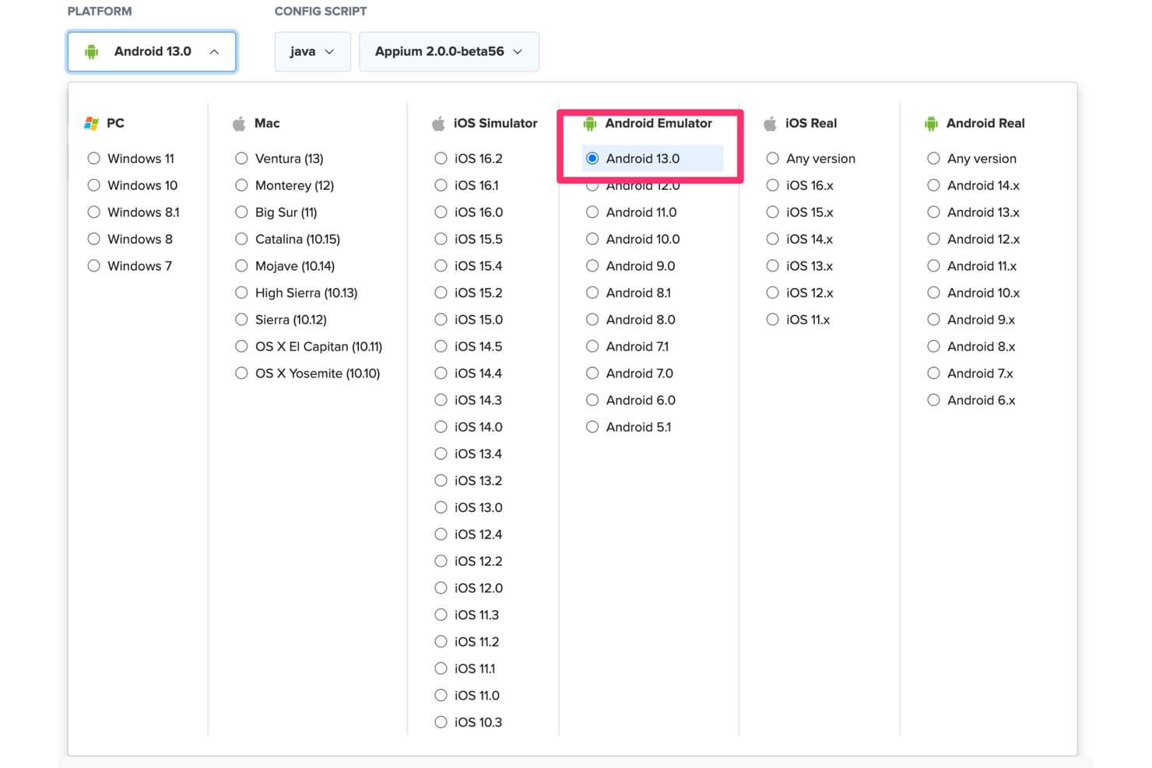Click the Android robot icon beside Android Emulator

(x=590, y=123)
